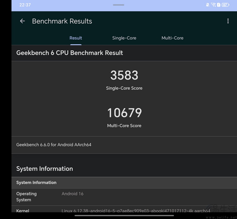
Task: Open the Single-Core tab
Action: [124, 38]
